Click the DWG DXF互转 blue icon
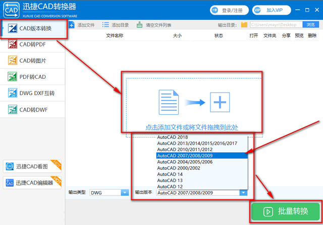The width and height of the screenshot is (323, 225). (13, 93)
